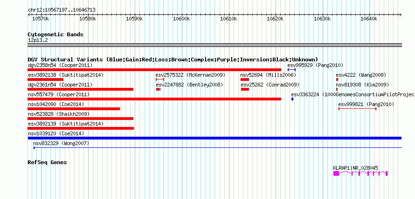Select the red span glyph under esv999821
Screen dimensions: 415x199
coord(357,108)
